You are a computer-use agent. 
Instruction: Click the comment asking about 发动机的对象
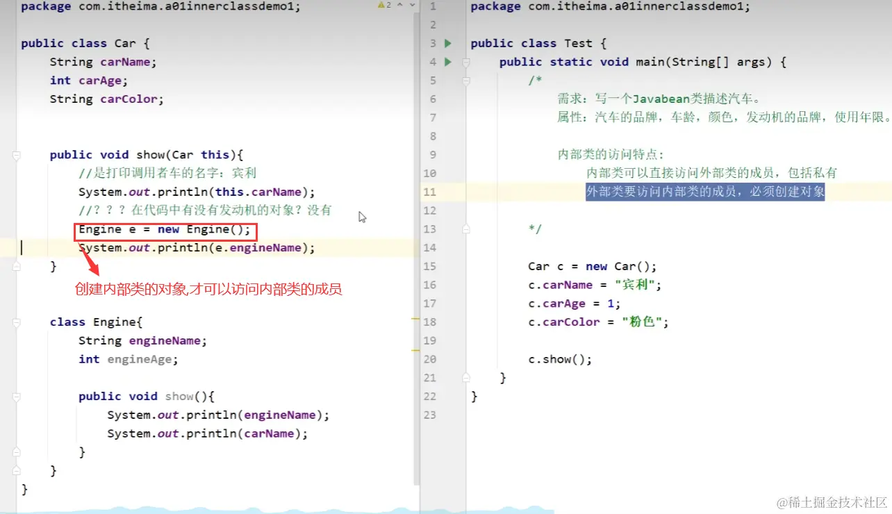[205, 210]
